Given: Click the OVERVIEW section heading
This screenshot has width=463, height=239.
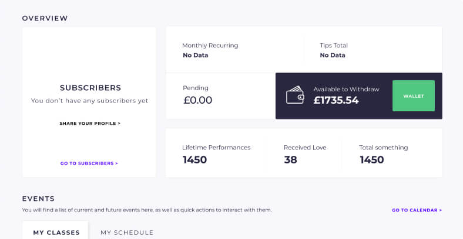Looking at the screenshot, I should click(x=45, y=18).
